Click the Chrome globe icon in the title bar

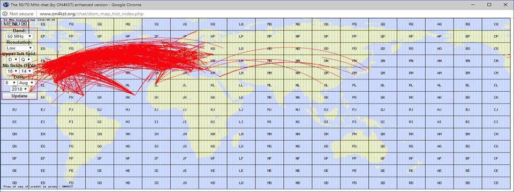(x=5, y=5)
